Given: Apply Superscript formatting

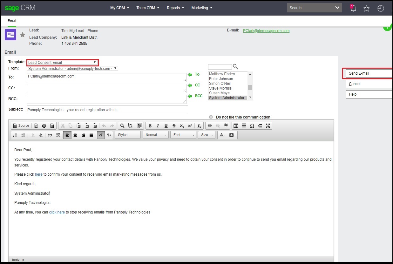Looking at the screenshot, I should [x=190, y=125].
